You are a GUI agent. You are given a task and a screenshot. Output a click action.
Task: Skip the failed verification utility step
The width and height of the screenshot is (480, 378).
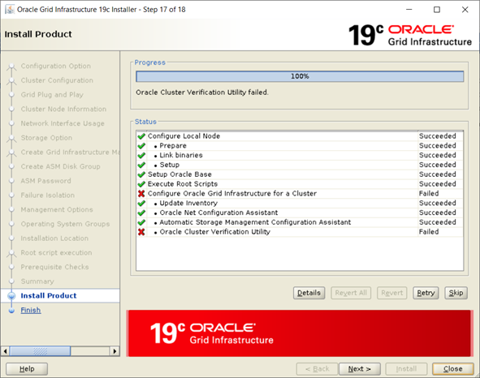456,293
